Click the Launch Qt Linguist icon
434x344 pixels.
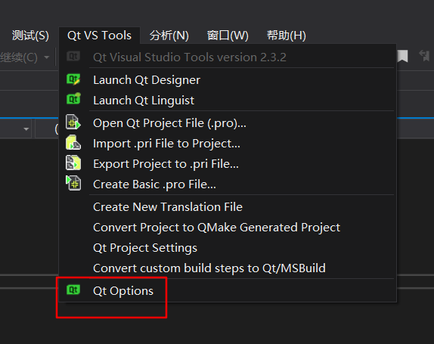tap(73, 99)
